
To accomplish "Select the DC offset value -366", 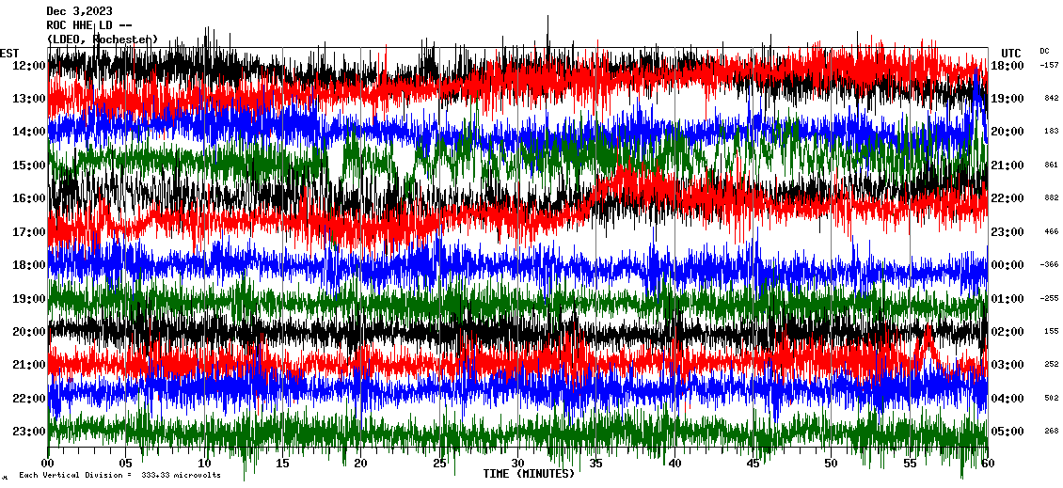I will (1049, 265).
